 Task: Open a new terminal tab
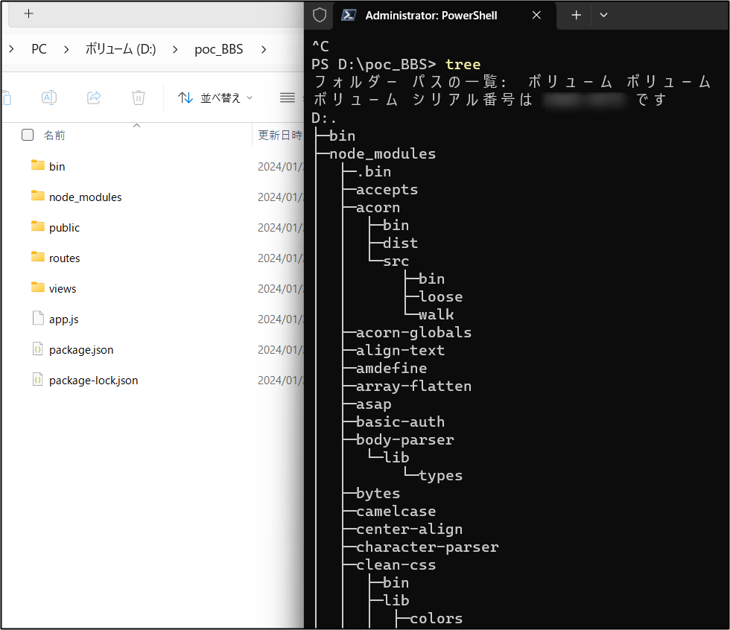(577, 15)
